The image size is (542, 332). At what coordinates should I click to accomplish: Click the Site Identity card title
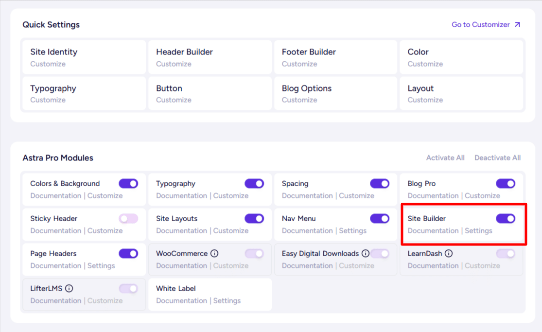(x=53, y=52)
